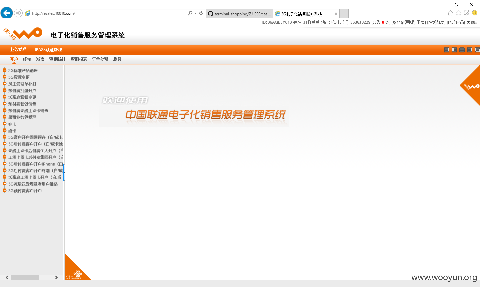Switch to the terminal-shopping GitHub browser tab
Screen dimensions: 480x287
tap(239, 14)
